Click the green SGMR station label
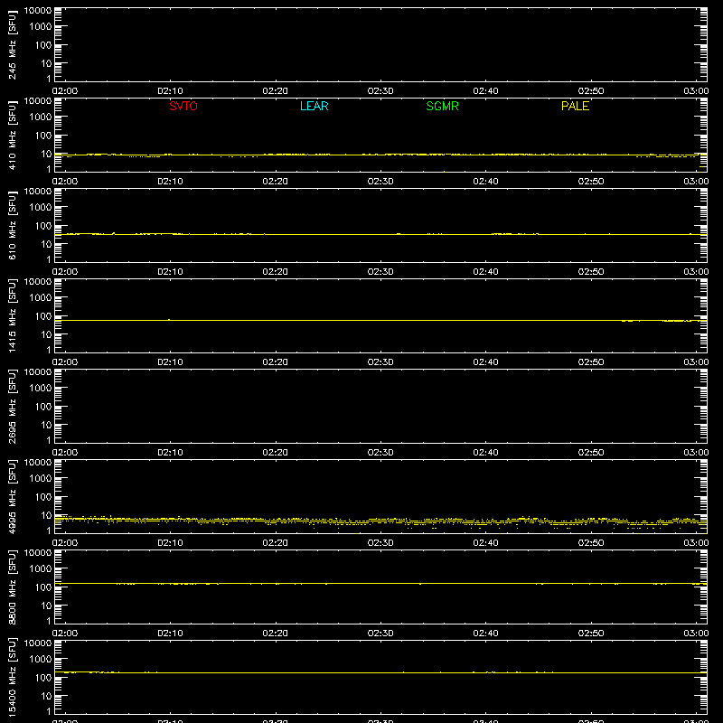The image size is (723, 723). pos(442,106)
